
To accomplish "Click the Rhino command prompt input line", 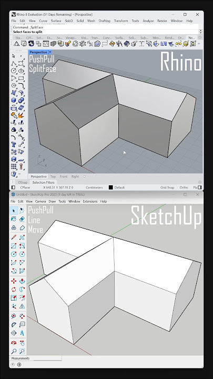I will tap(106, 32).
